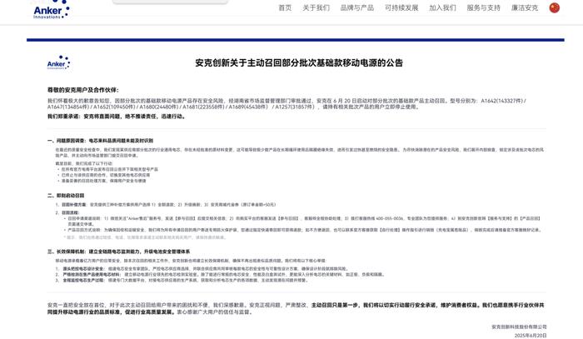Image resolution: width=583 pixels, height=339 pixels.
Task: Click the bold pledge line 我们郑重承诺
Action: coord(117,117)
